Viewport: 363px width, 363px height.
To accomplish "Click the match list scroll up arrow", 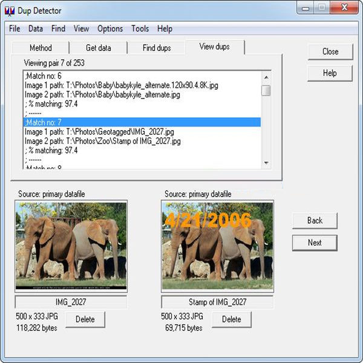I will tap(266, 77).
